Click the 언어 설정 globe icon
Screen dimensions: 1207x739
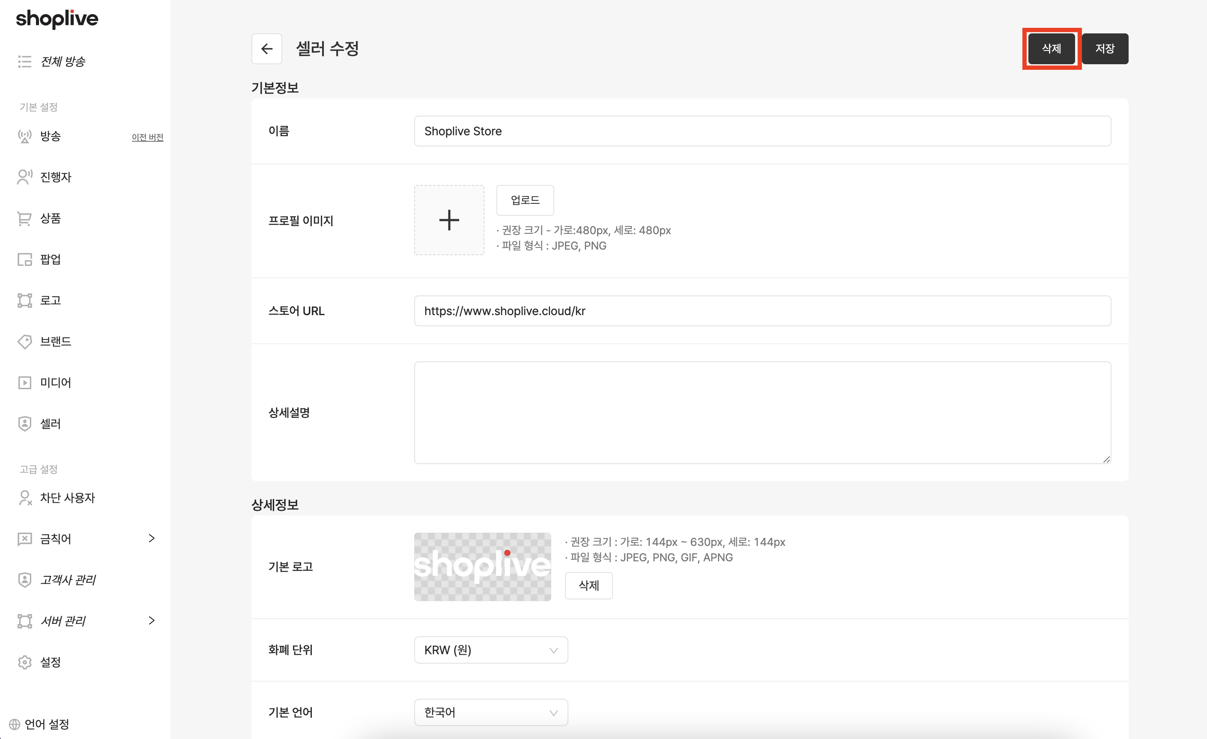pyautogui.click(x=15, y=724)
